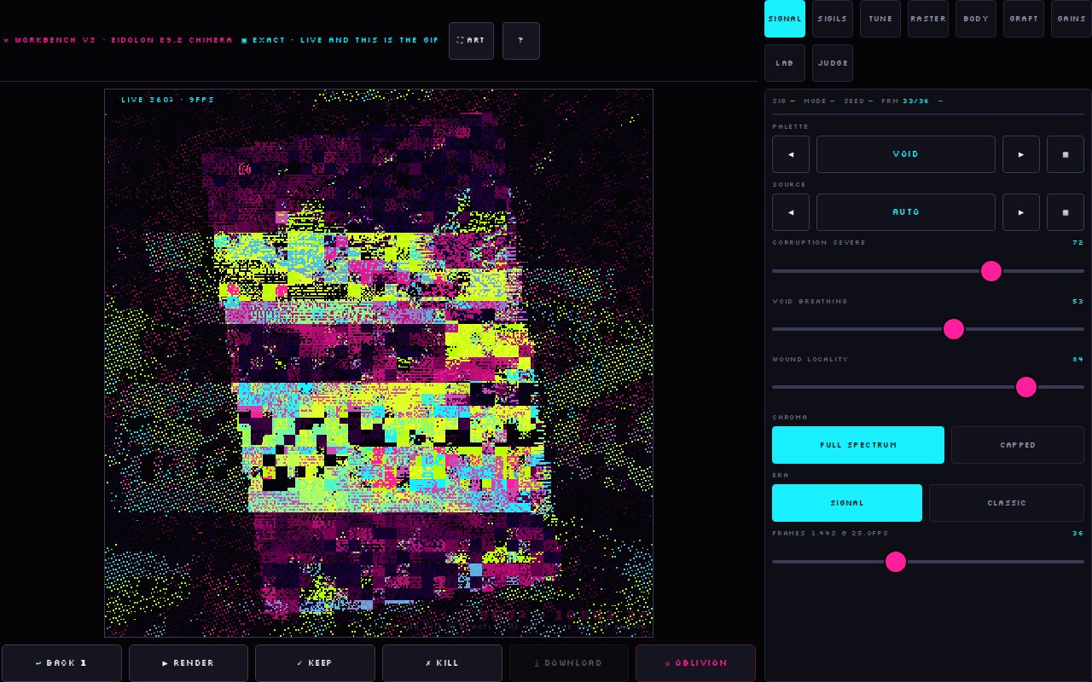Select FULL SPECTRUM chroma mode

(858, 445)
